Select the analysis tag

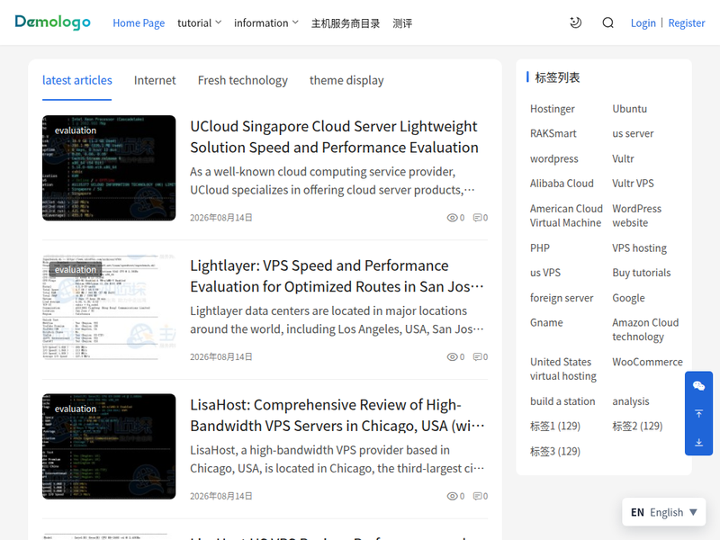click(x=631, y=401)
